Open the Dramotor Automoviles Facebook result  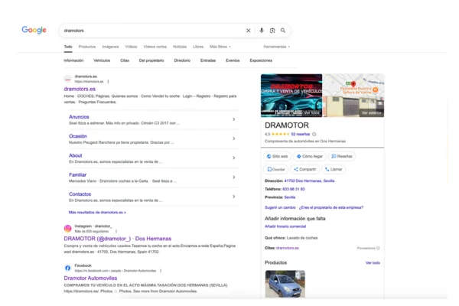pos(90,278)
